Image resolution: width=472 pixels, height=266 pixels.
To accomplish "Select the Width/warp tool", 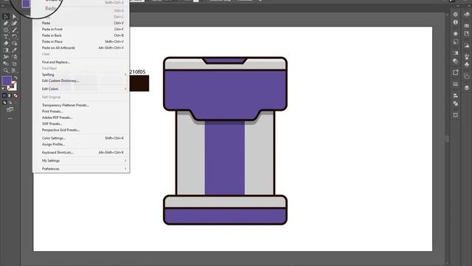I will [x=6, y=57].
